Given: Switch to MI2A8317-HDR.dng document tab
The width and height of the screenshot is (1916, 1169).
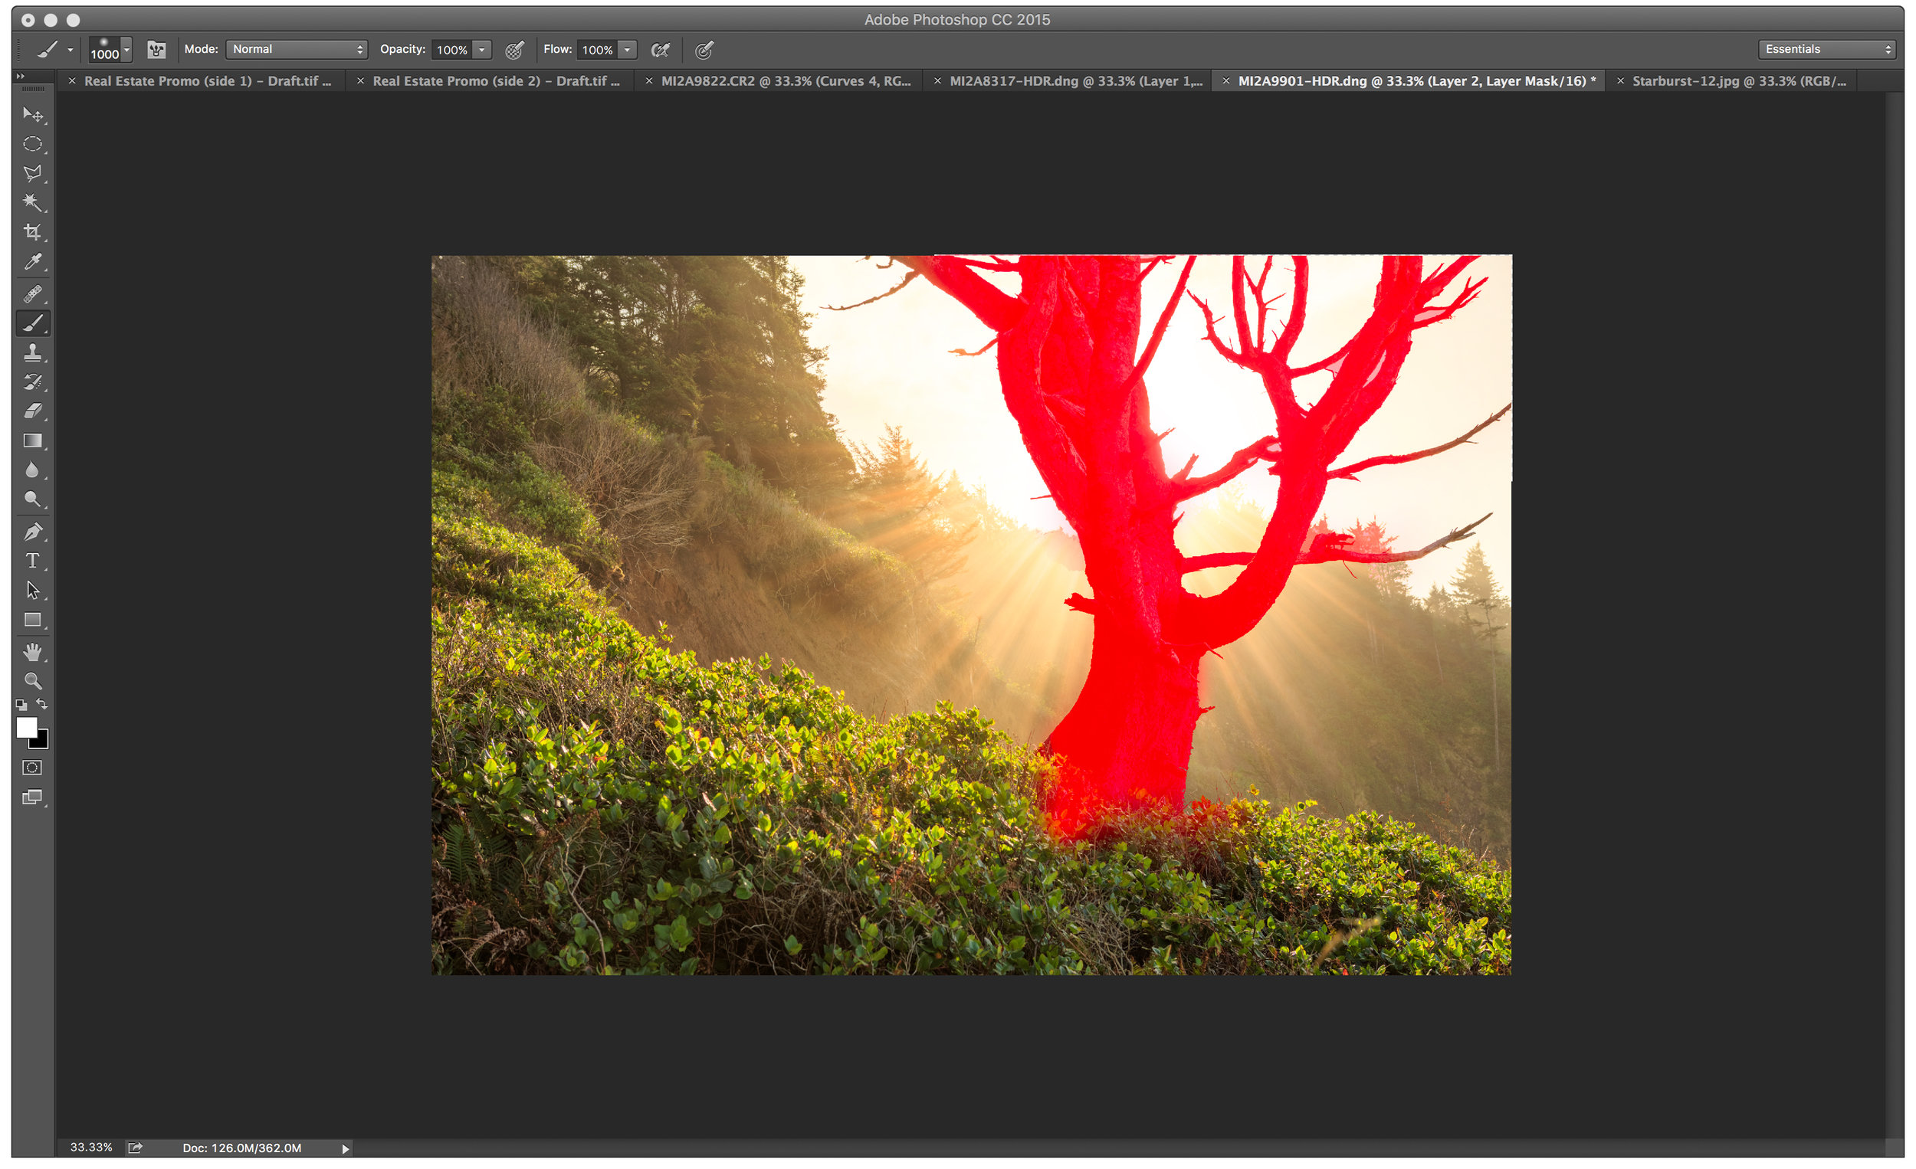Looking at the screenshot, I should pyautogui.click(x=1076, y=81).
